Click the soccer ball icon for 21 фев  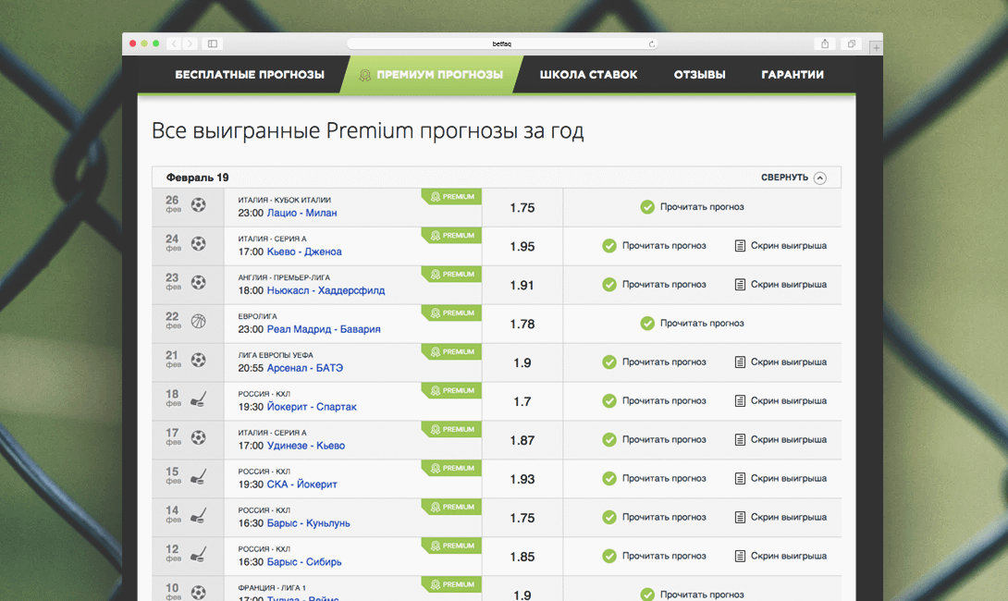click(x=198, y=360)
